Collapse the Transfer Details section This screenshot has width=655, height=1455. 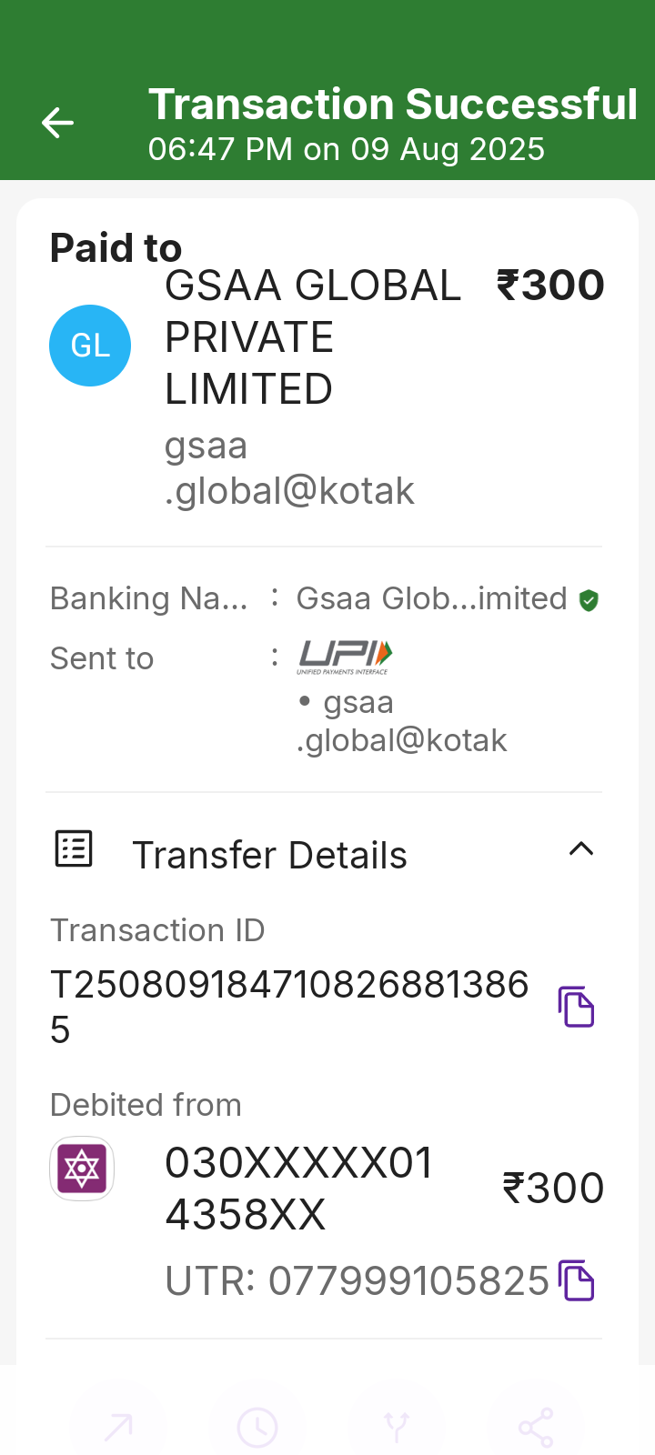click(581, 849)
